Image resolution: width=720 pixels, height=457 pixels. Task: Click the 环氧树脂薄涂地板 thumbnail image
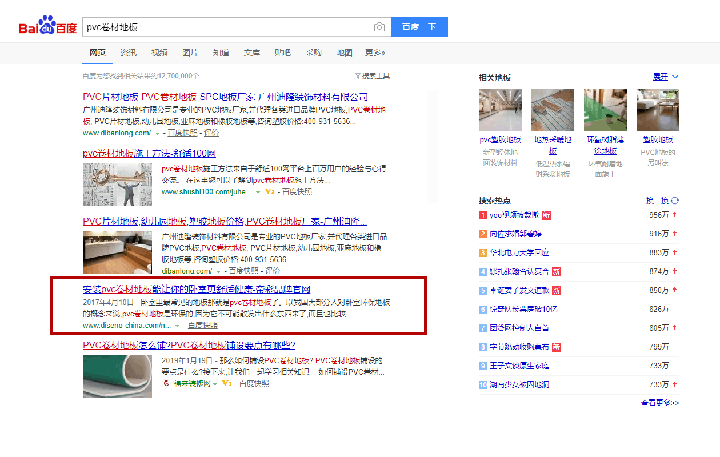(x=605, y=110)
